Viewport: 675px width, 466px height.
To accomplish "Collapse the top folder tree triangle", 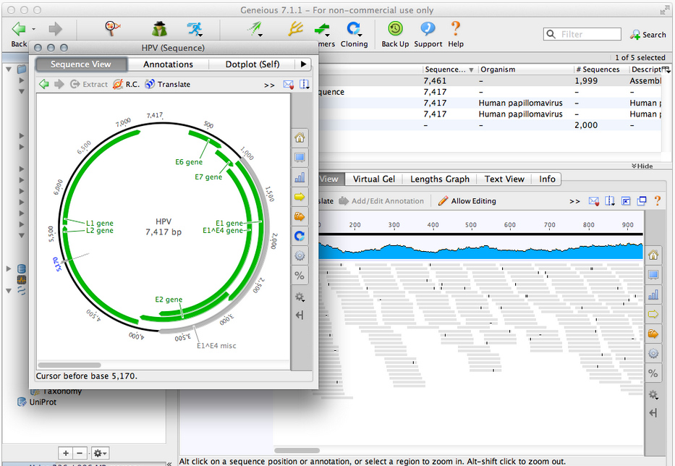I will point(8,69).
